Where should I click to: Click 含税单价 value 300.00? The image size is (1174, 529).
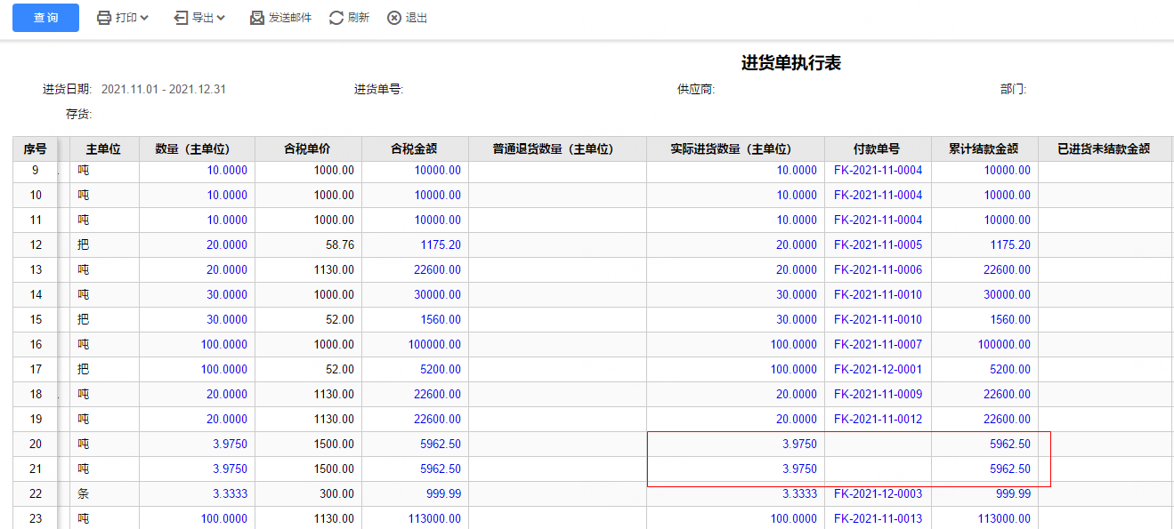[x=336, y=493]
